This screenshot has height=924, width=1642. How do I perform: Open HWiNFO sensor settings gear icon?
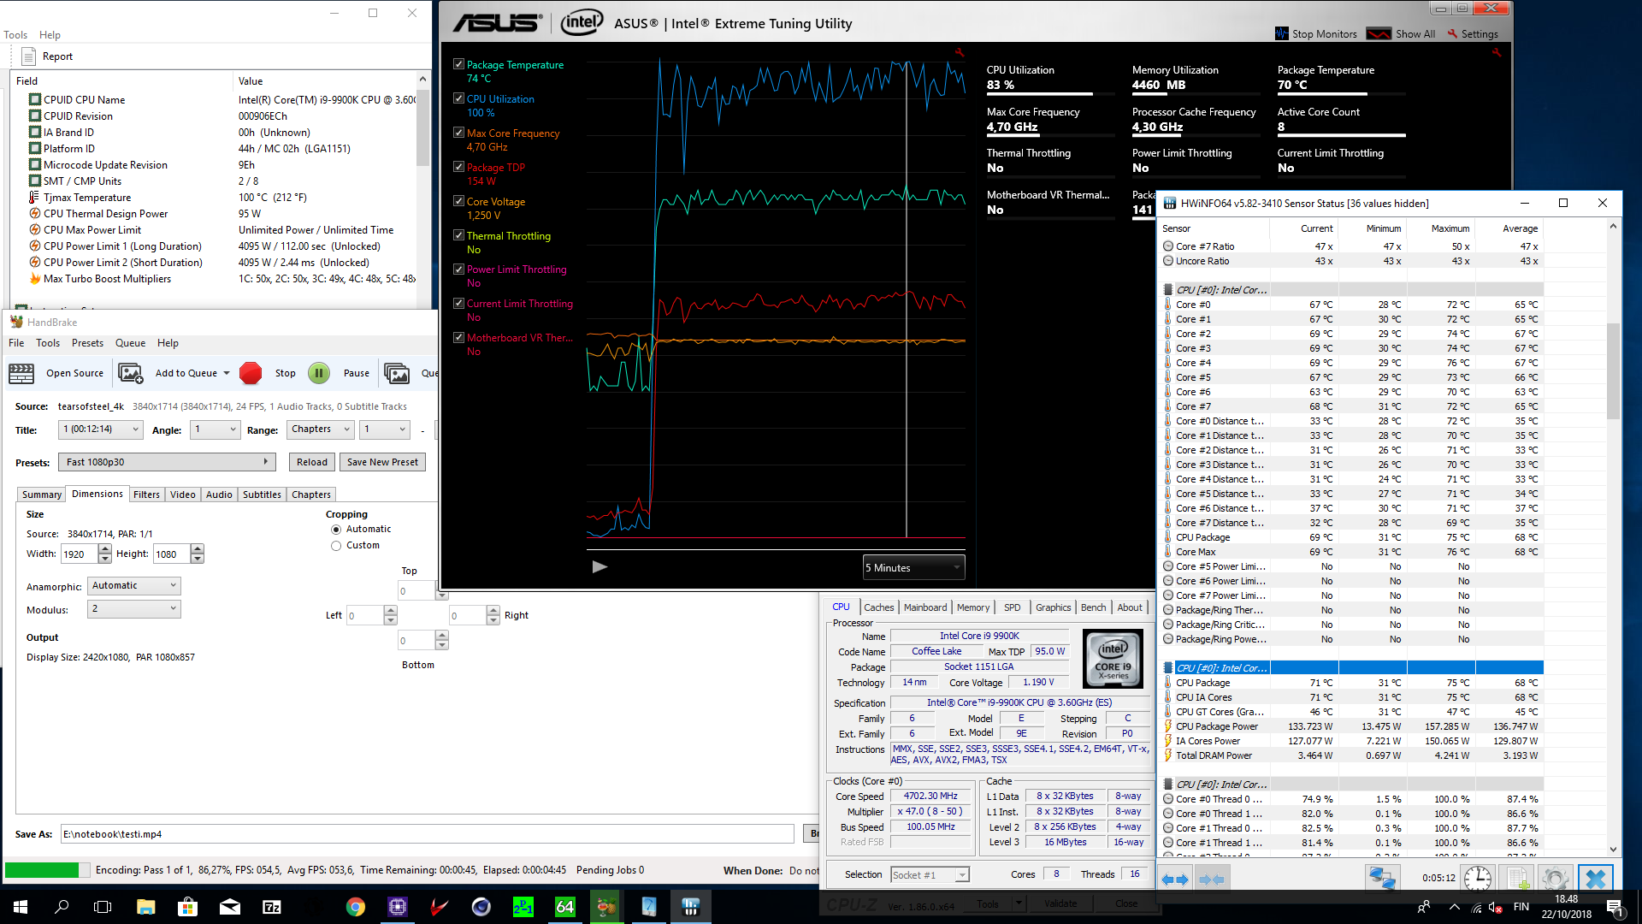pyautogui.click(x=1556, y=879)
